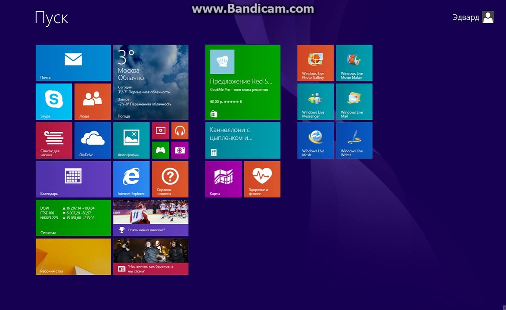Launch Windows Live Photo Gallery
Viewport: 506px width, 310px height.
[x=315, y=63]
